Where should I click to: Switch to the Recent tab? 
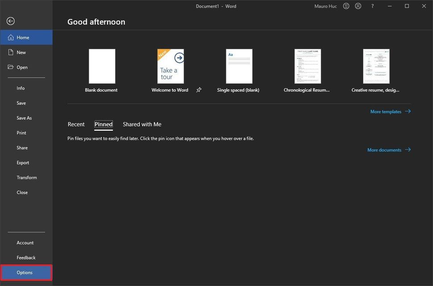point(76,124)
